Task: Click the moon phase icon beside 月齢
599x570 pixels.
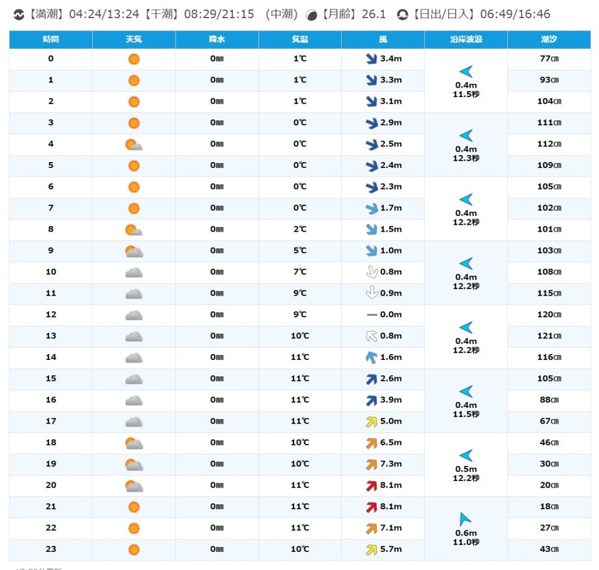Action: click(x=312, y=15)
